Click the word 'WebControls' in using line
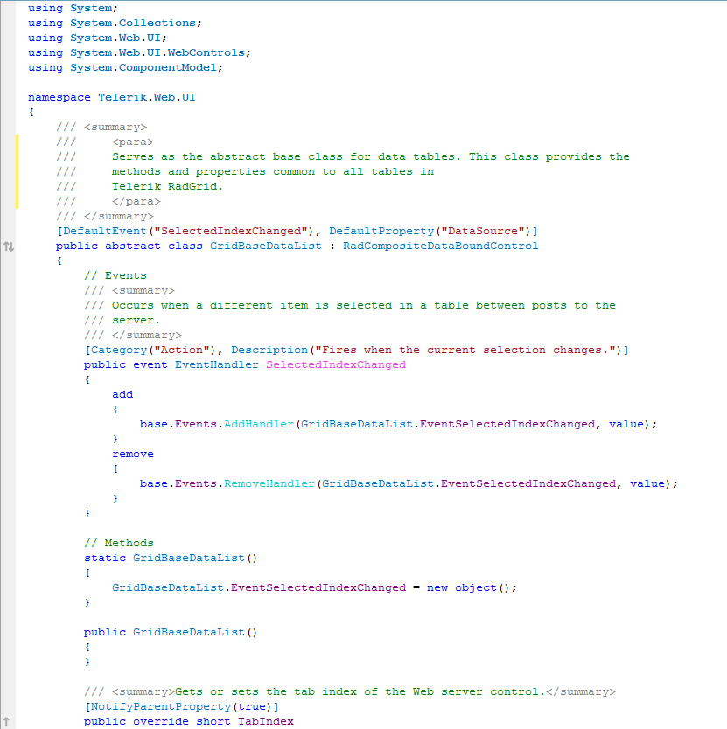The height and width of the screenshot is (729, 727). pos(206,53)
